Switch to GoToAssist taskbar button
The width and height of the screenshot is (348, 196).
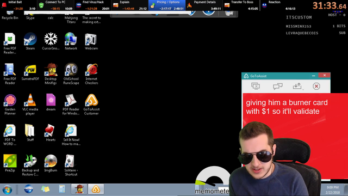pyautogui.click(x=96, y=189)
